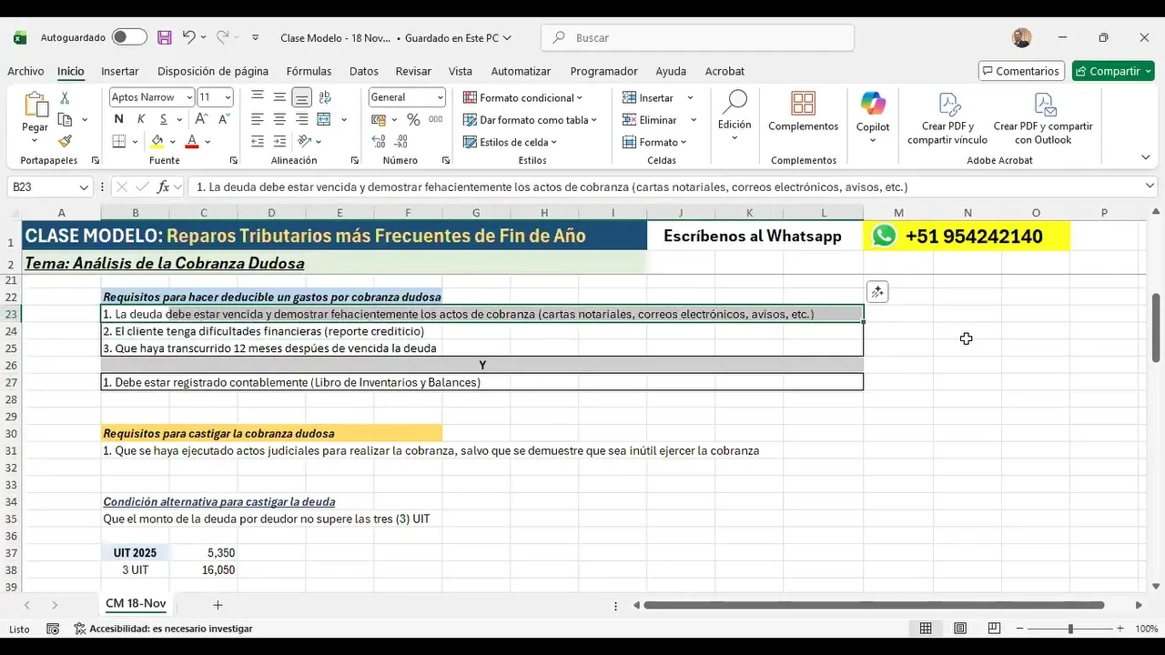Toggle the Autoguardado switch
The width and height of the screenshot is (1165, 655).
pos(129,37)
